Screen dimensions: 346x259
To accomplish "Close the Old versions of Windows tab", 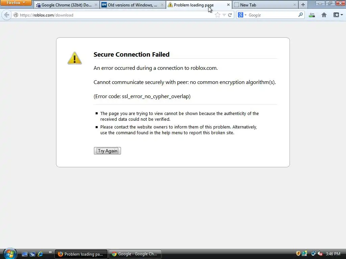I will click(x=162, y=5).
